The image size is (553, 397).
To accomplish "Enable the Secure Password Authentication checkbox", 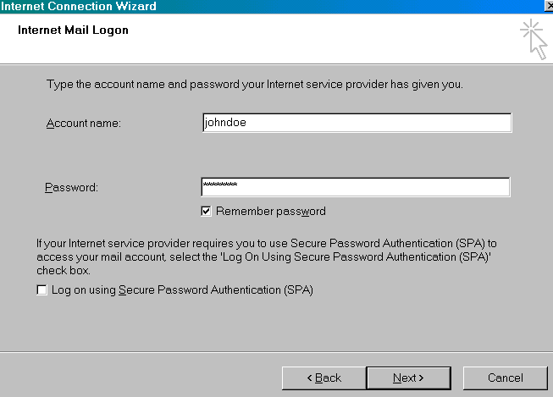I will [41, 289].
